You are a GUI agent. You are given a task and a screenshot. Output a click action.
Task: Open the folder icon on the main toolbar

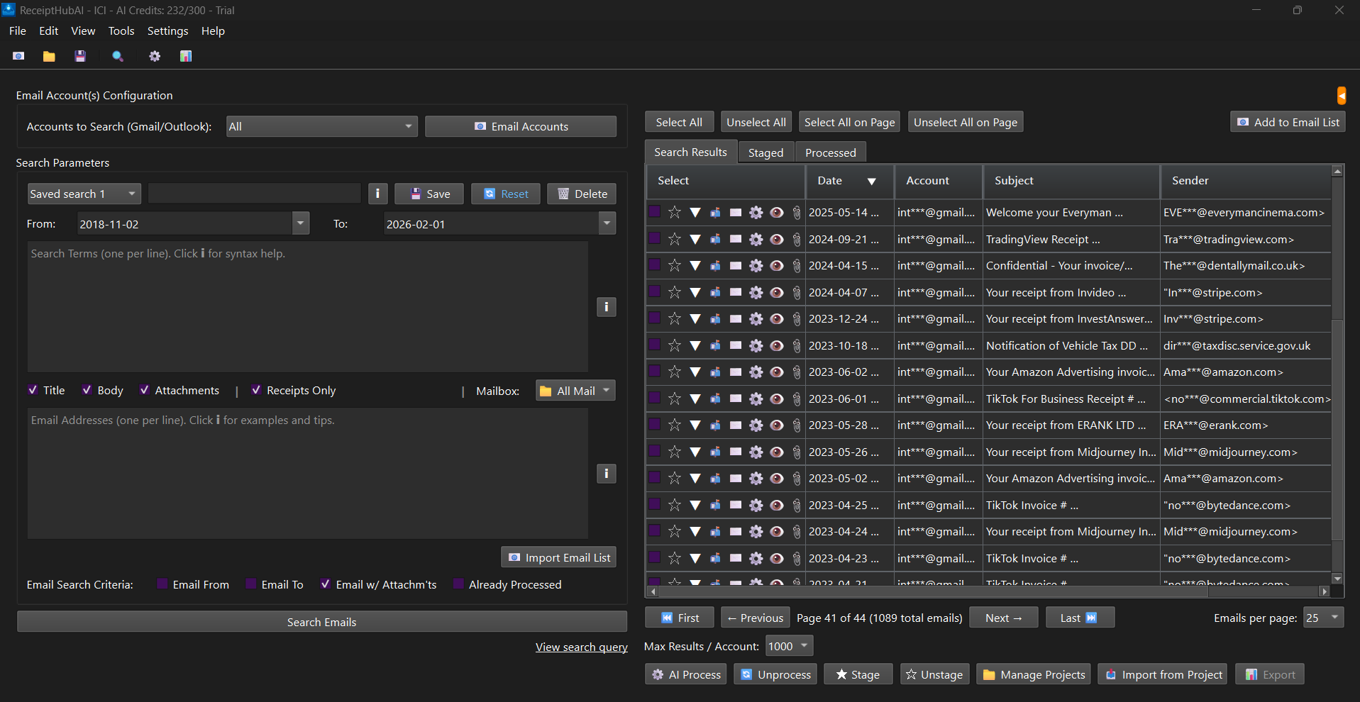(x=48, y=56)
